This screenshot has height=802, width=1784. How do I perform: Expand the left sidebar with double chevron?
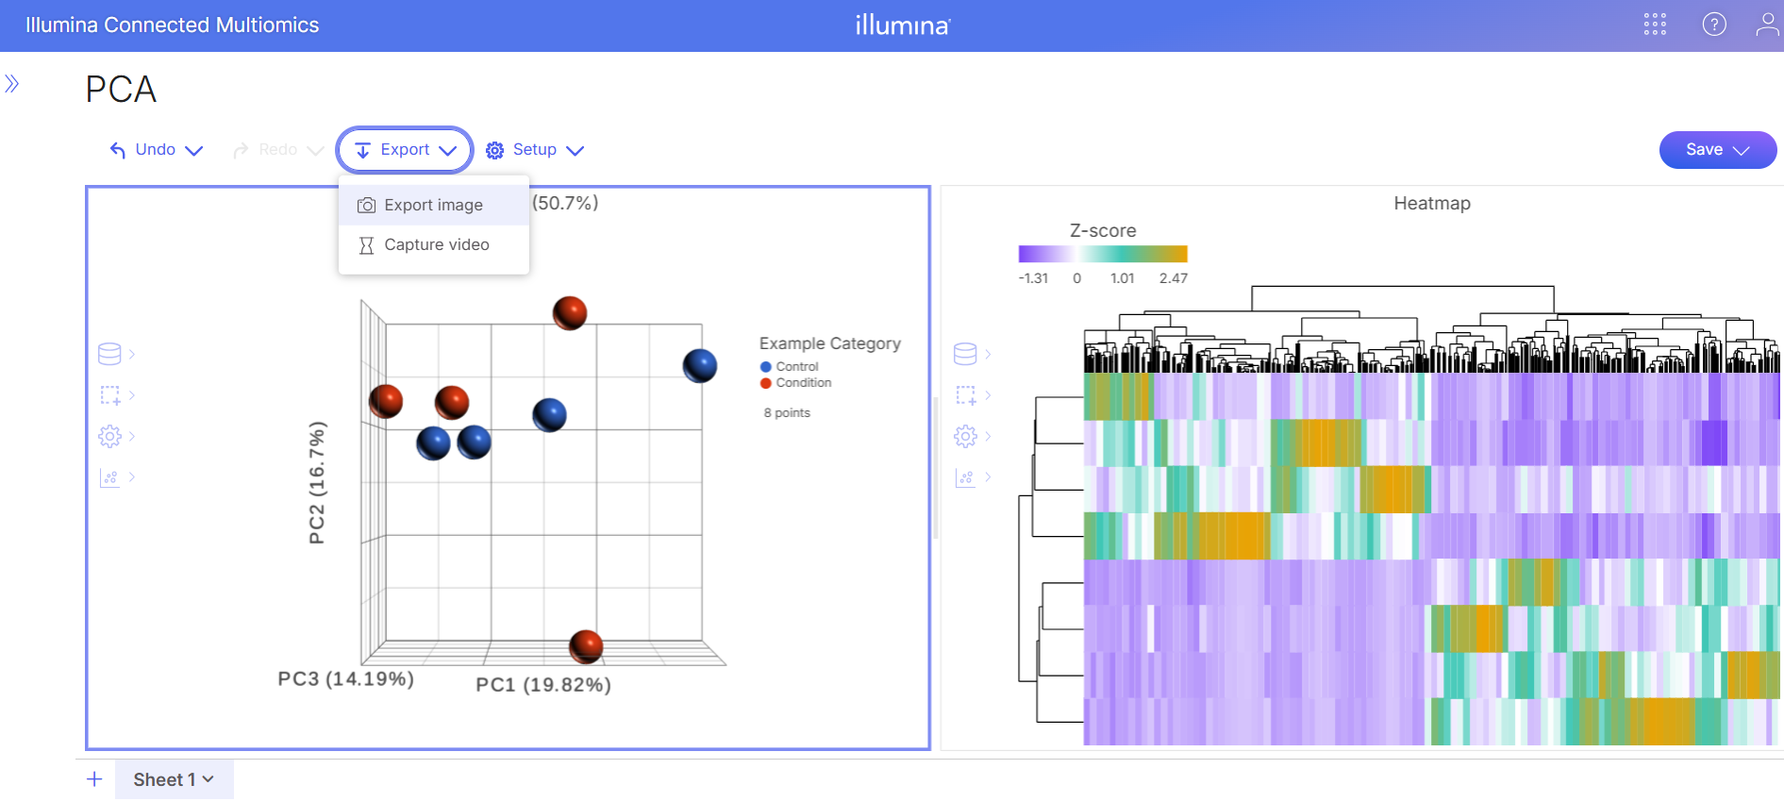[12, 84]
